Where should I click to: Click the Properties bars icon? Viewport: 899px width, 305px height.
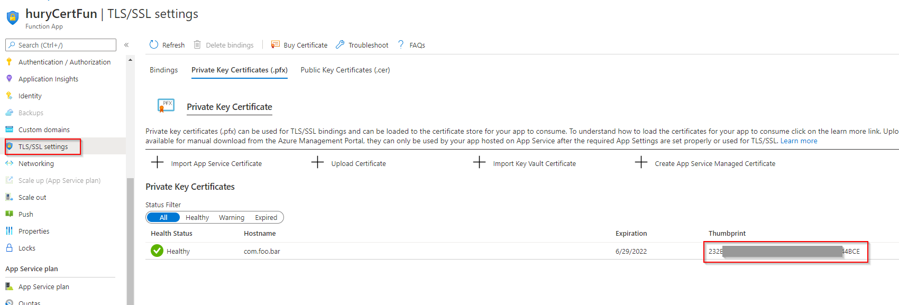click(9, 231)
